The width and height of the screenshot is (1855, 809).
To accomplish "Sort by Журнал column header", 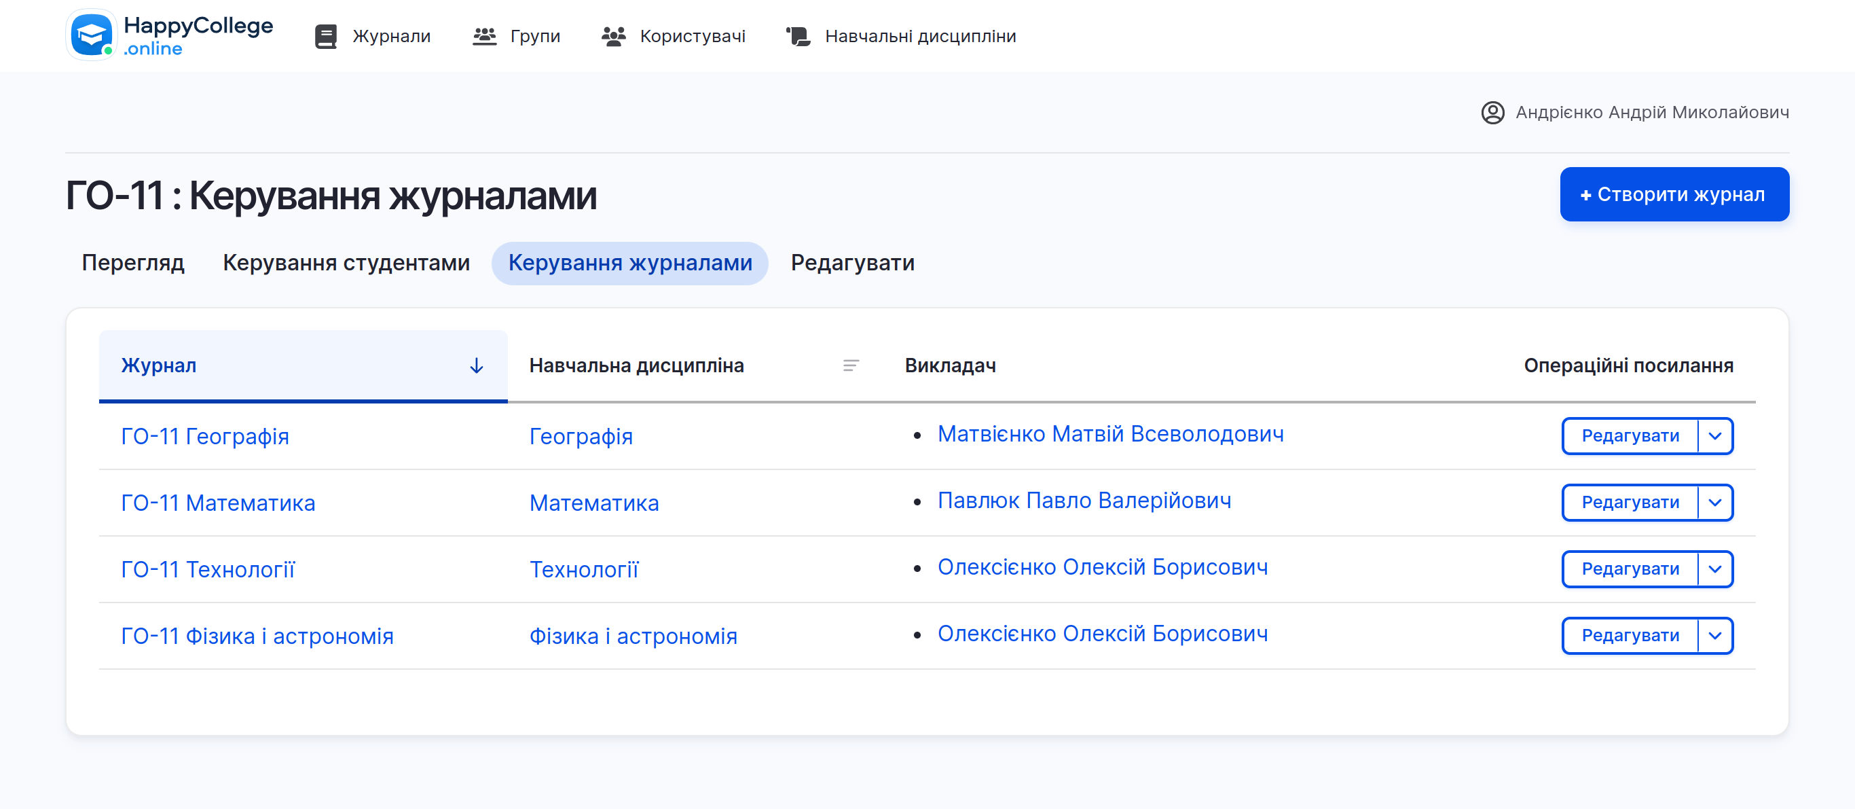I will click(x=159, y=366).
